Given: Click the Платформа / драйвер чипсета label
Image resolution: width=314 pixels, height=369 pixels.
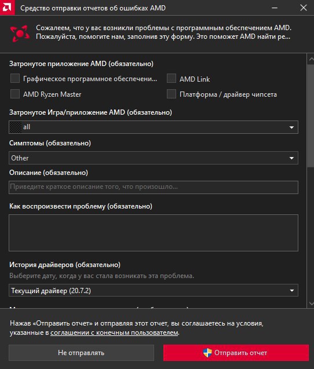Looking at the screenshot, I should [x=228, y=94].
